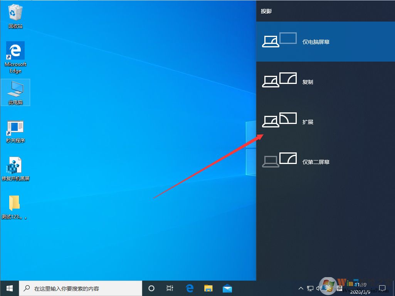Open Action Center notification icon
395x296 pixels.
(382, 288)
